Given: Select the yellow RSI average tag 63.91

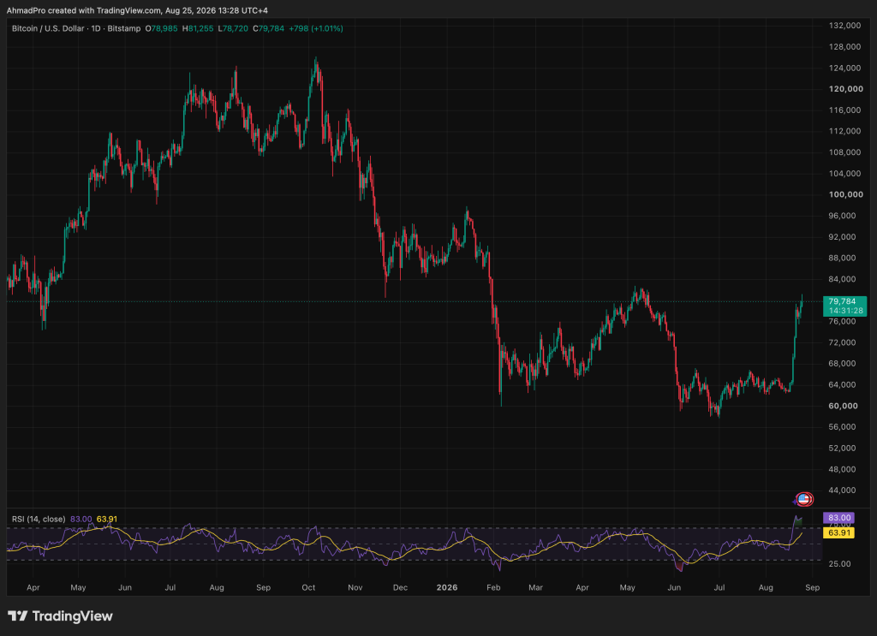Looking at the screenshot, I should pyautogui.click(x=839, y=532).
